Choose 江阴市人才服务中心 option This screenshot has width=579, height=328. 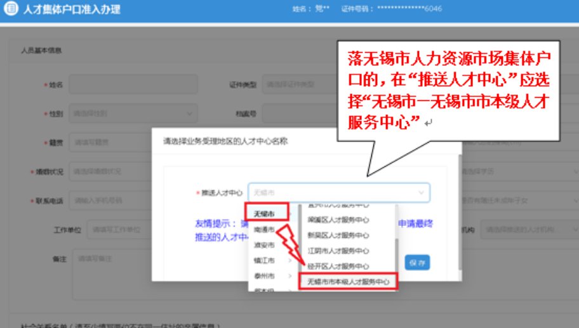coord(338,251)
